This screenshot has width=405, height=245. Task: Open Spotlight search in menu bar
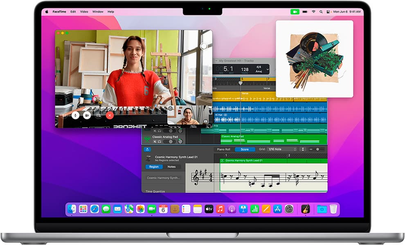pyautogui.click(x=321, y=11)
